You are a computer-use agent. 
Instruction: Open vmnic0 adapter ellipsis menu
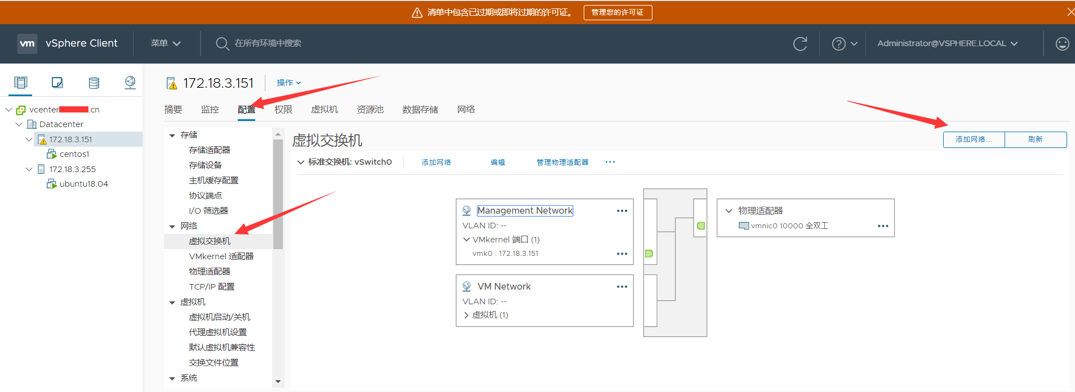[x=883, y=226]
